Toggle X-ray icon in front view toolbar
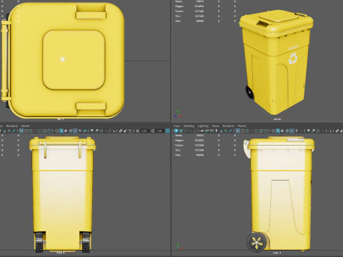 121,131
